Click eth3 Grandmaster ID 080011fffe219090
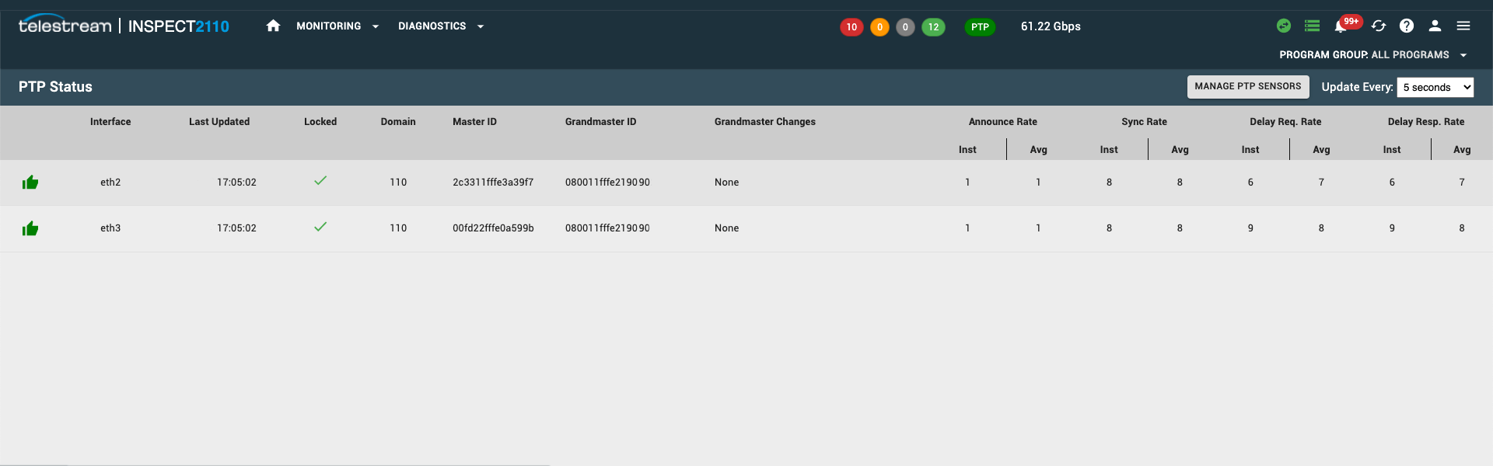This screenshot has height=466, width=1493. pyautogui.click(x=607, y=228)
